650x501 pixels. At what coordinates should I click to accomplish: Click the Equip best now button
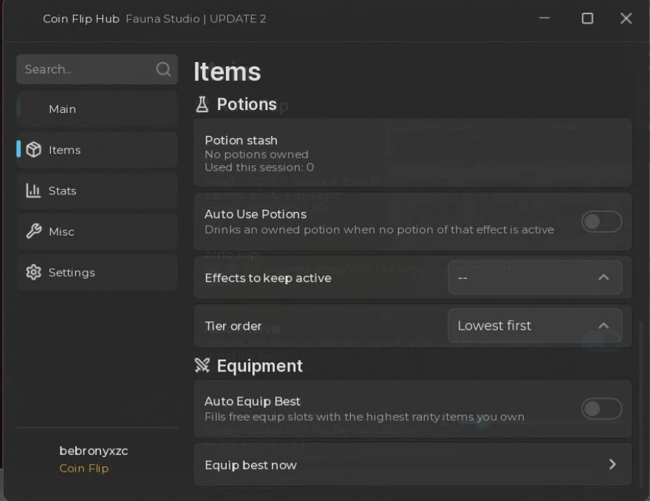point(412,465)
